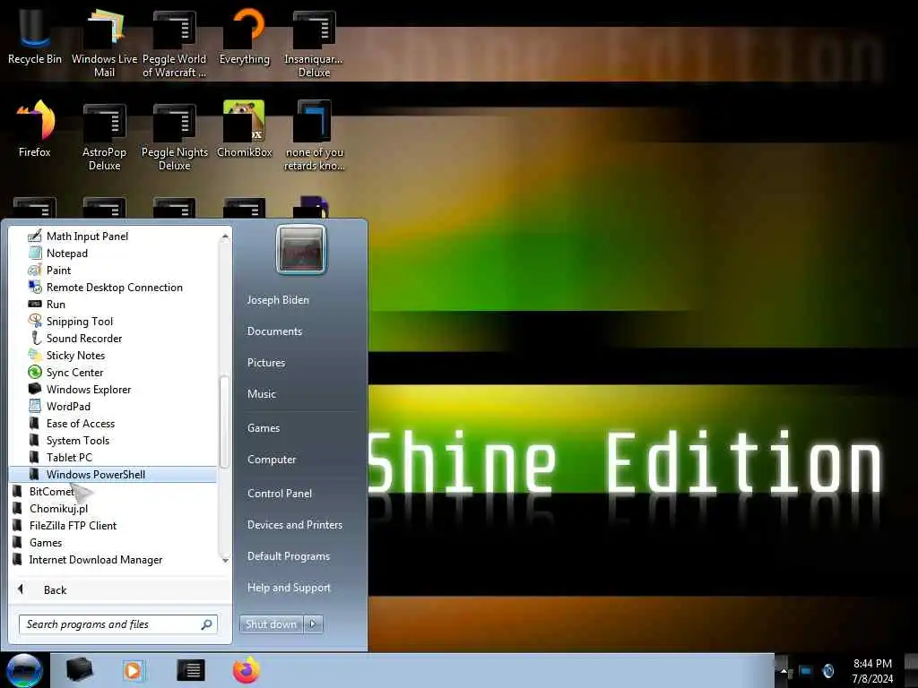The image size is (918, 688).
Task: Open Windows Live Mail desktop icon
Action: 104,42
